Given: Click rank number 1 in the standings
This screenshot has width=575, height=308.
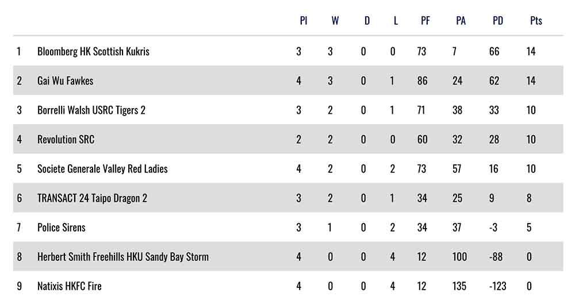Looking at the screenshot, I should tap(19, 52).
